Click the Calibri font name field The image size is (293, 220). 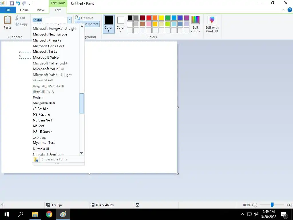tap(50, 20)
